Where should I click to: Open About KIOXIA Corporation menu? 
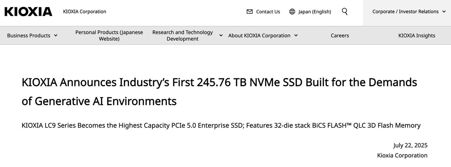click(259, 35)
